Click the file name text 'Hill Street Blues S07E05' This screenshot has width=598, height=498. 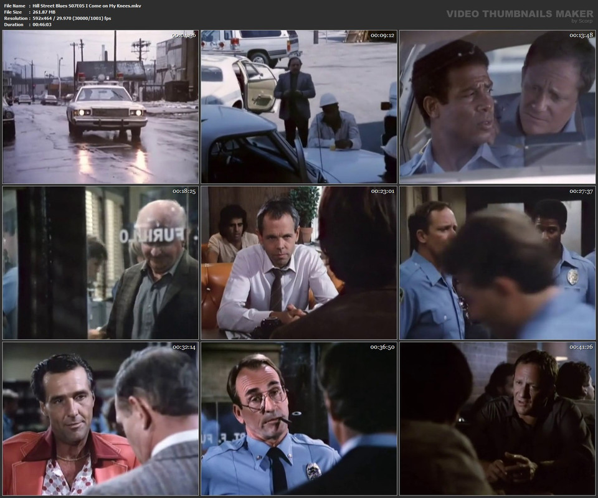pos(59,6)
